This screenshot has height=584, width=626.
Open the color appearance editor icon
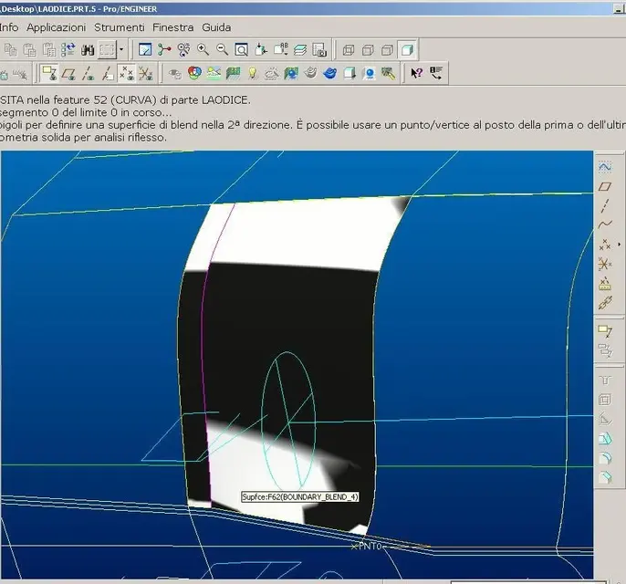coord(194,73)
